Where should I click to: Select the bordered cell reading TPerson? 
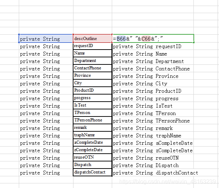click(92, 113)
